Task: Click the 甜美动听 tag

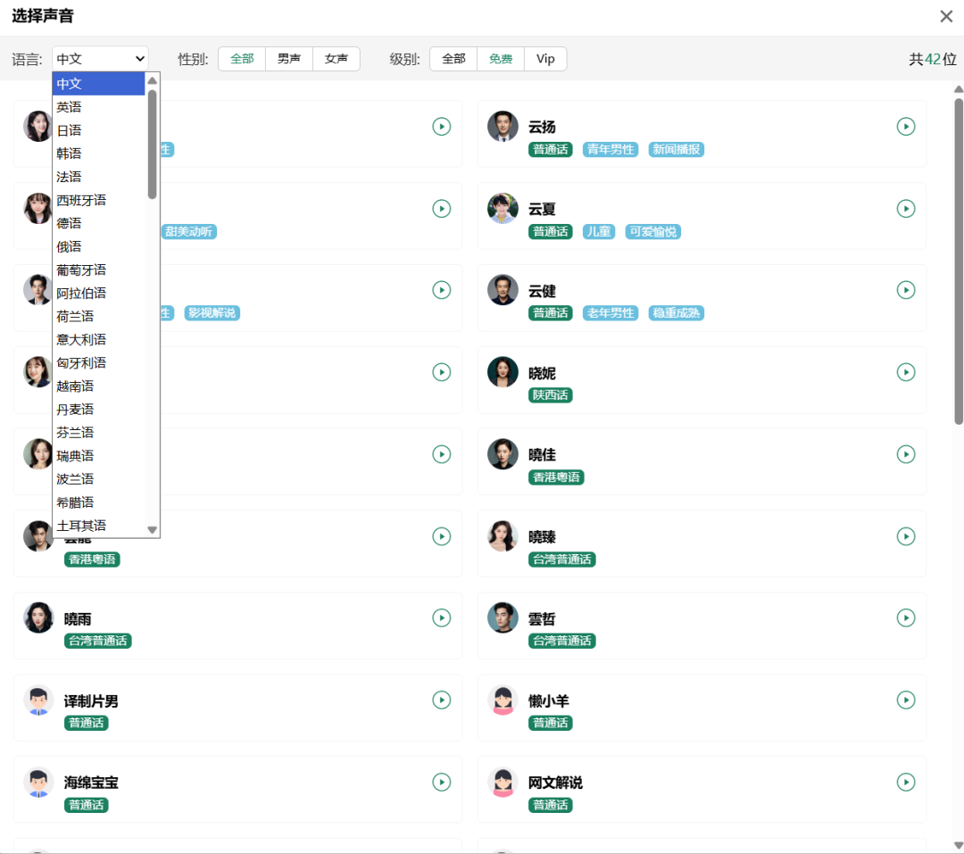Action: click(188, 232)
